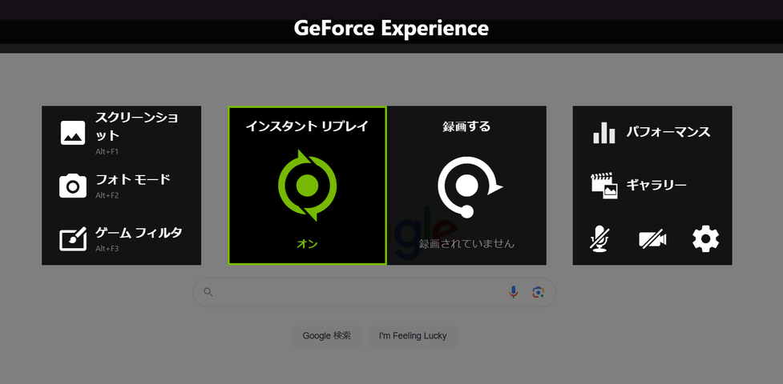Click the 録画されていません status text
This screenshot has height=384, width=783.
point(466,244)
